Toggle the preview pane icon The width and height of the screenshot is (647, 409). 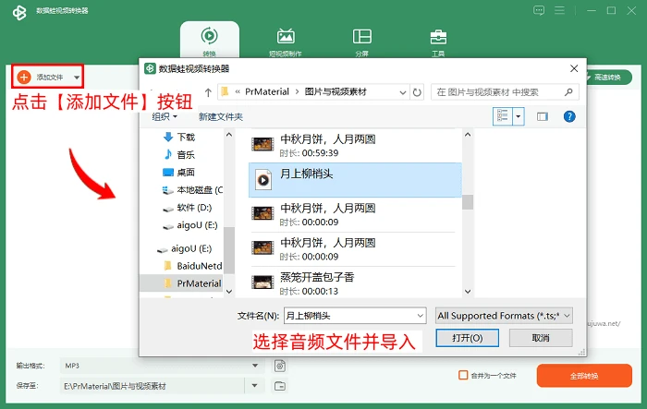point(543,116)
